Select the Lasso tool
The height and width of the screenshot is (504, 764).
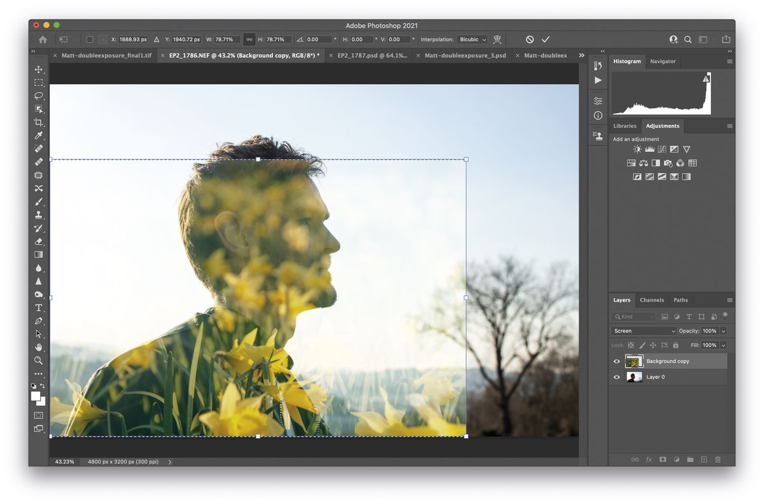pyautogui.click(x=38, y=95)
